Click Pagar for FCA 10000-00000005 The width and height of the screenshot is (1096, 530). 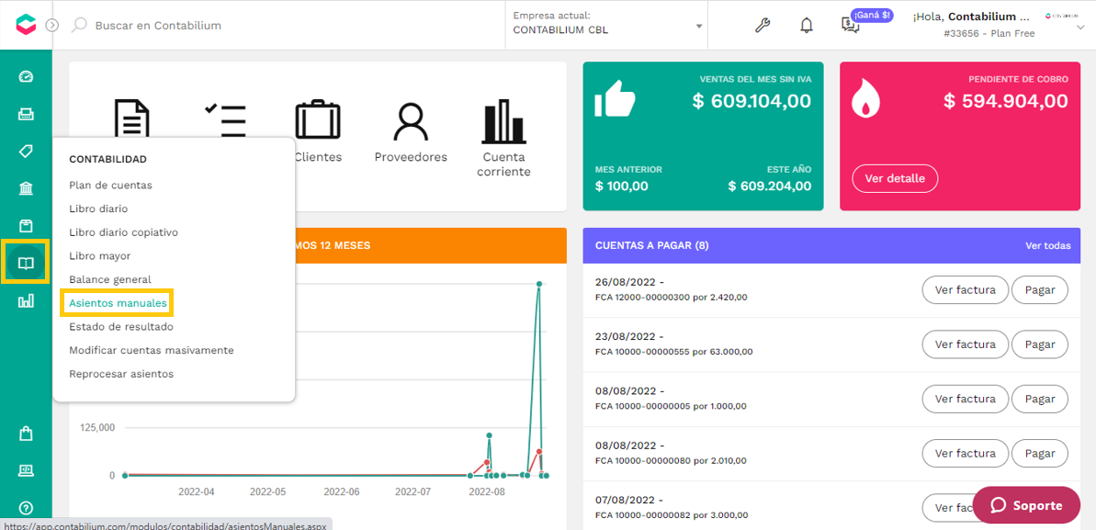pos(1039,399)
